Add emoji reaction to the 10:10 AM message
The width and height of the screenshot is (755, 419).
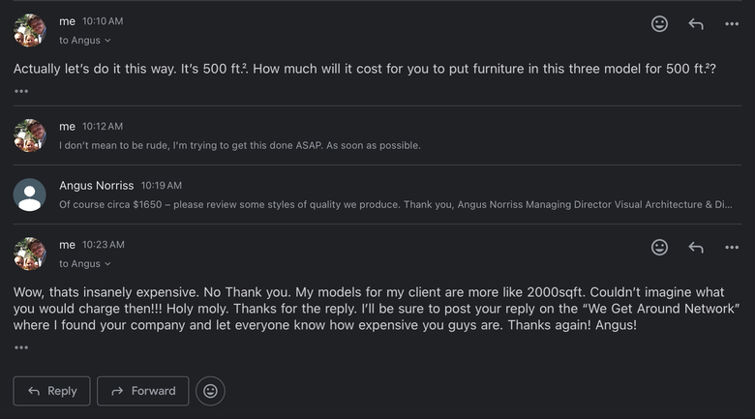click(659, 23)
